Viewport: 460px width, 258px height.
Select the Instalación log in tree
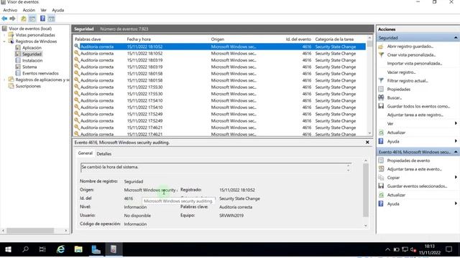(32, 60)
